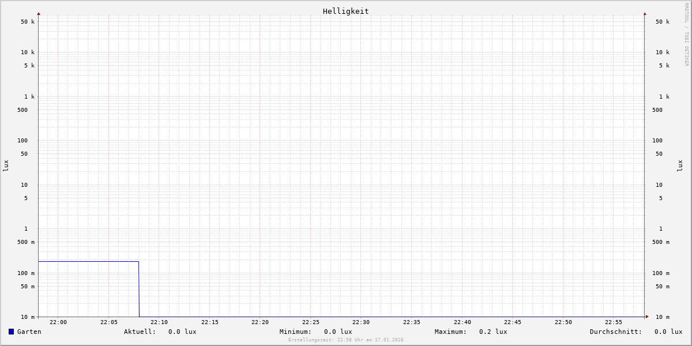692x346 pixels.
Task: Click the Helligkeit chart title
Action: 345,11
